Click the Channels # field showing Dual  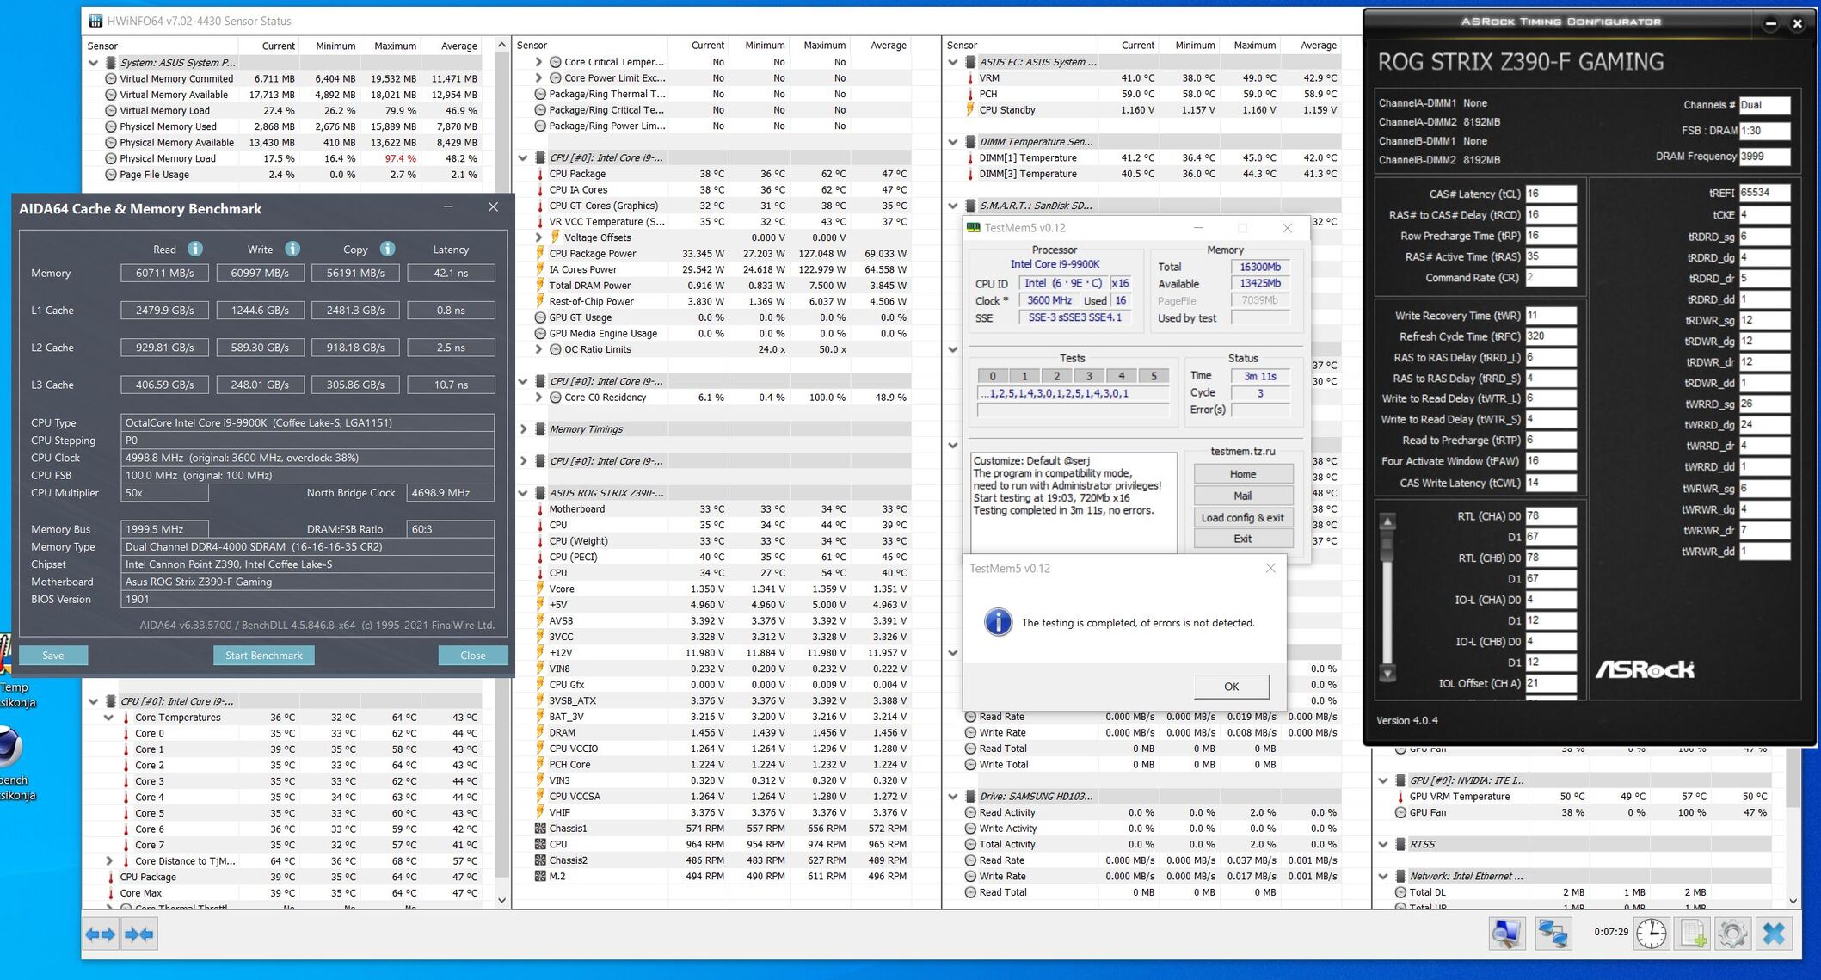pyautogui.click(x=1764, y=105)
